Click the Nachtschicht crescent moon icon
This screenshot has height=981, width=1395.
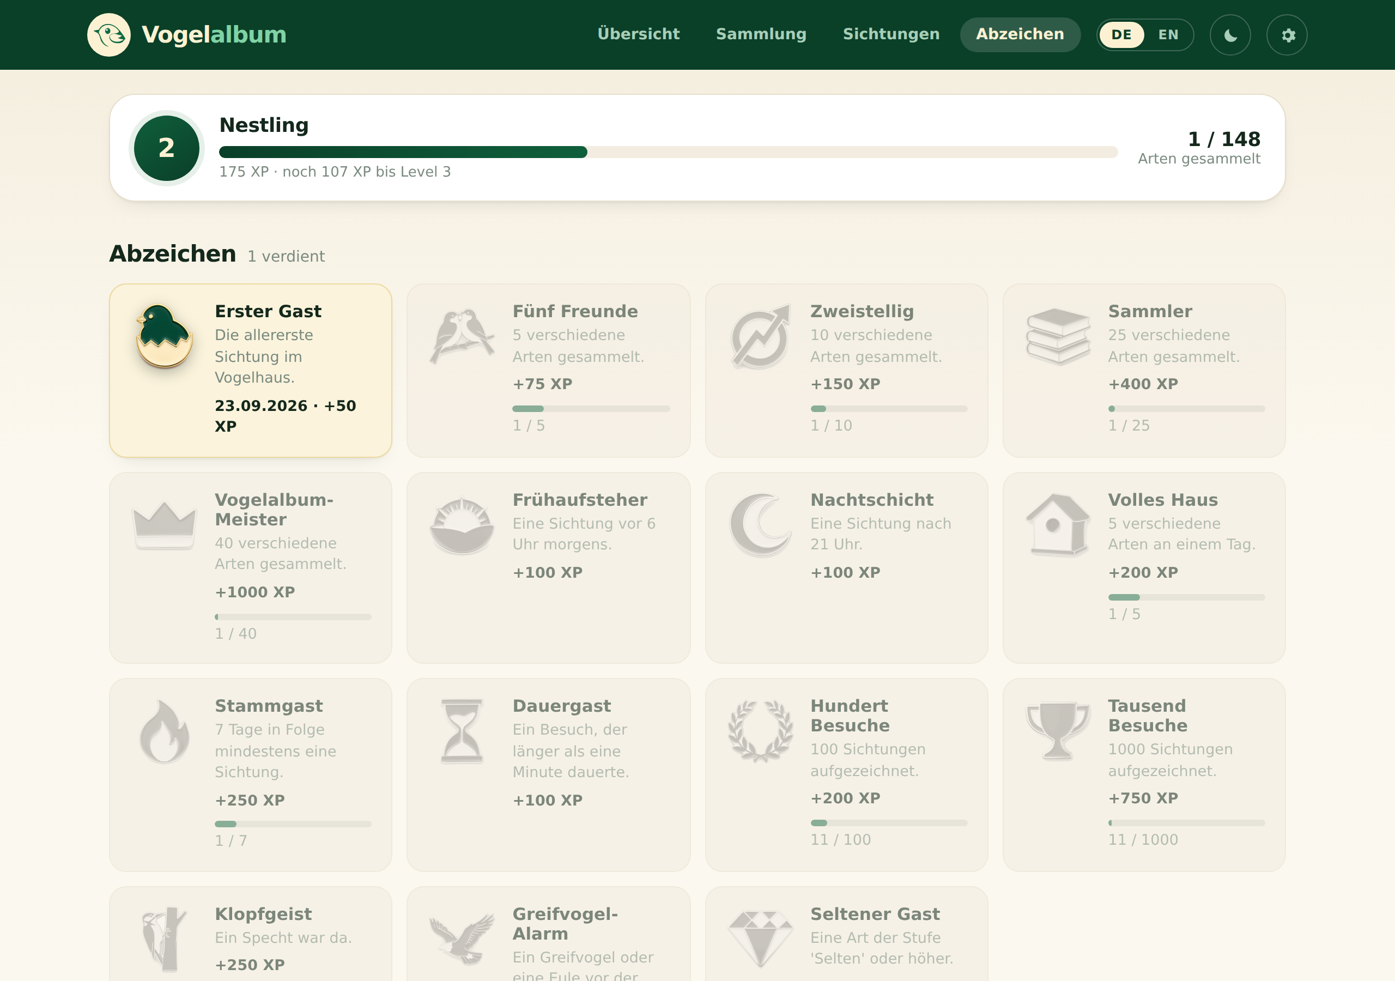(x=760, y=525)
